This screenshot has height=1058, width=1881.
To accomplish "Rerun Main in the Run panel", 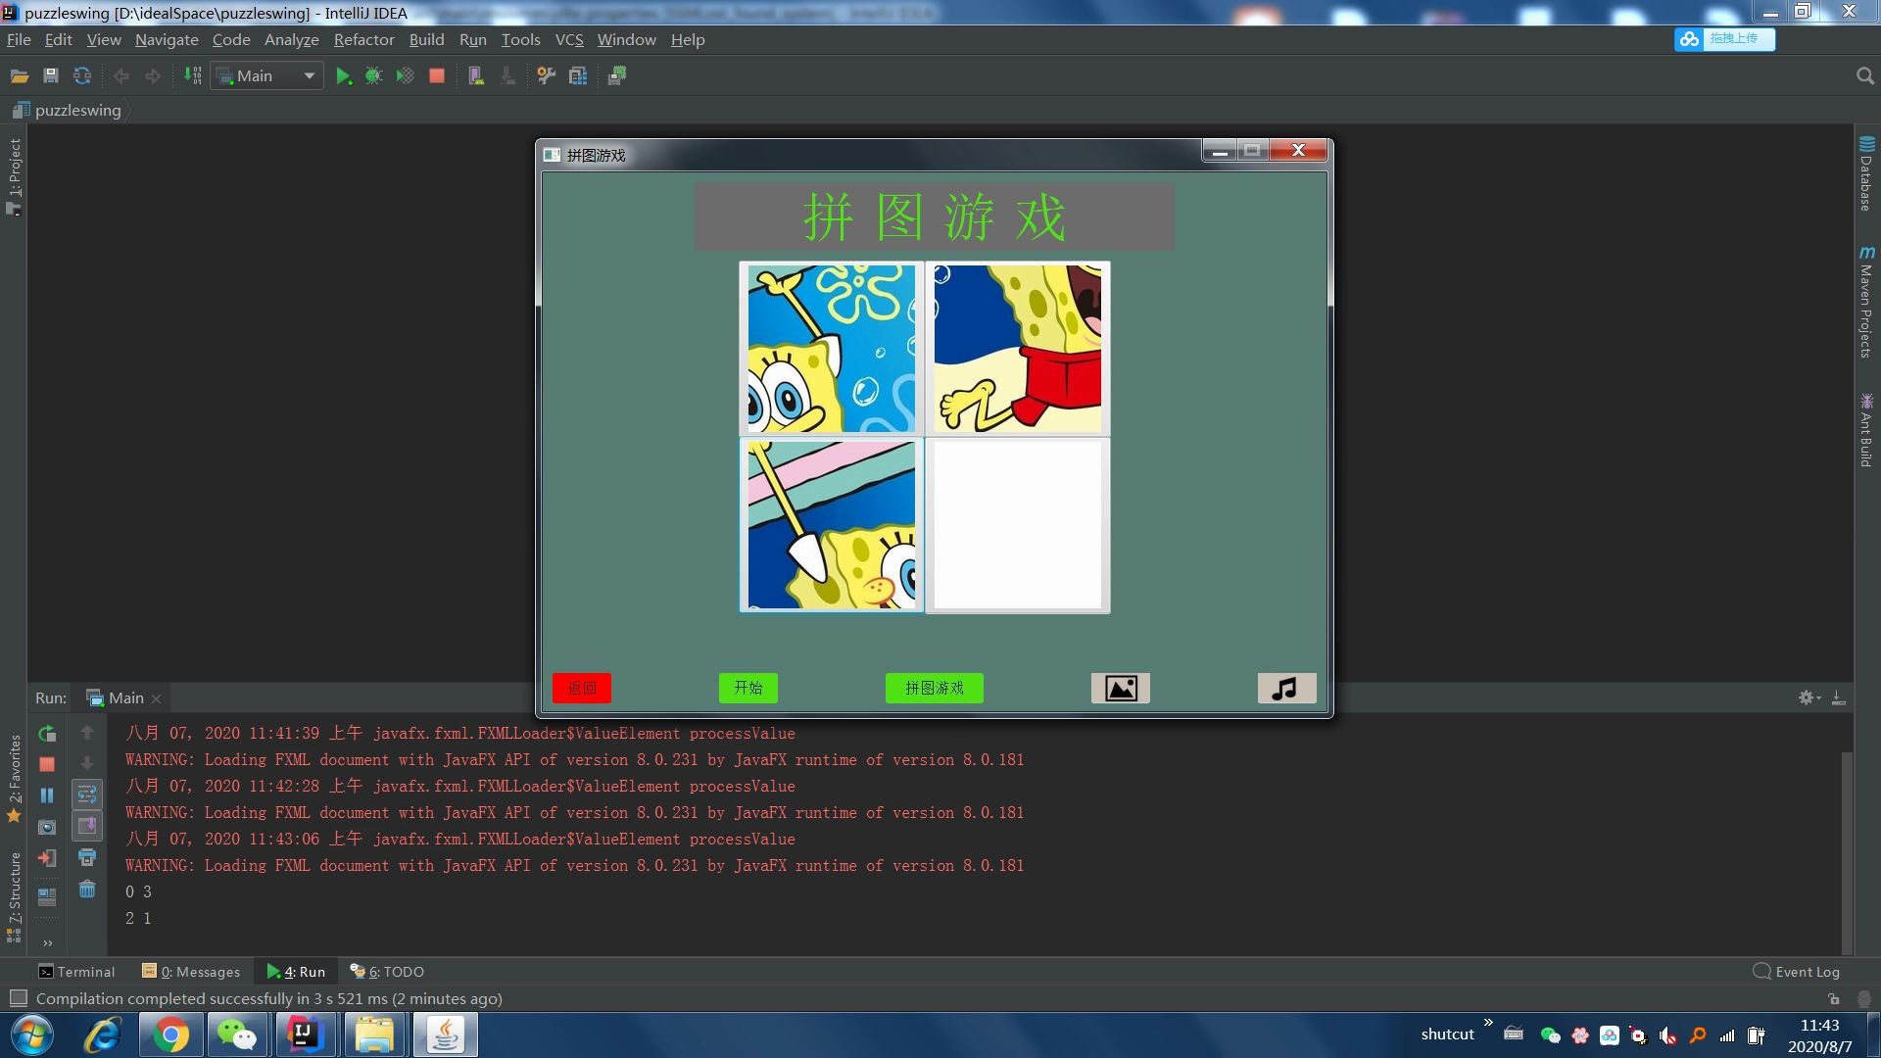I will coord(47,733).
